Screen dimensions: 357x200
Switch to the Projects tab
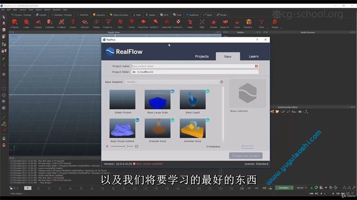[x=202, y=57]
